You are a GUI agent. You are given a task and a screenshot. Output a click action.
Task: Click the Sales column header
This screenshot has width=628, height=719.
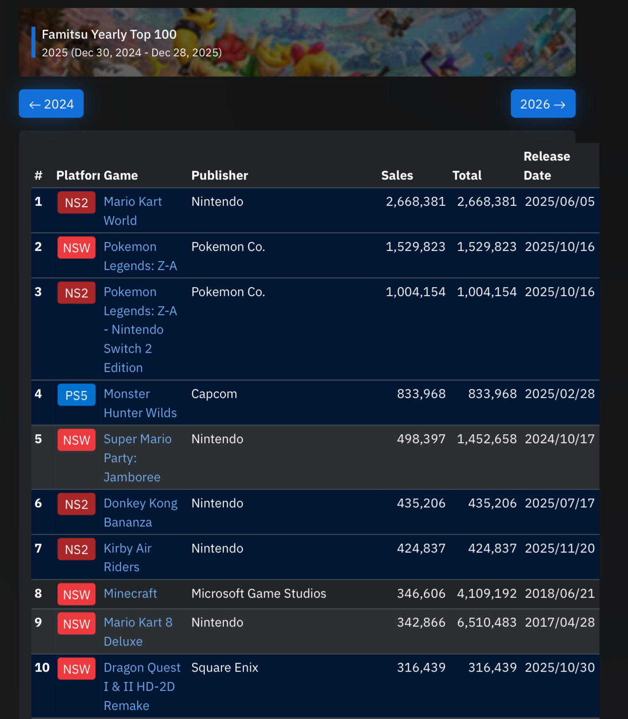[x=397, y=175]
